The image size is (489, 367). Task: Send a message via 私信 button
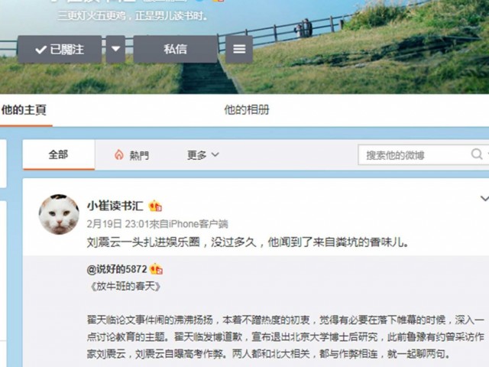pyautogui.click(x=175, y=49)
